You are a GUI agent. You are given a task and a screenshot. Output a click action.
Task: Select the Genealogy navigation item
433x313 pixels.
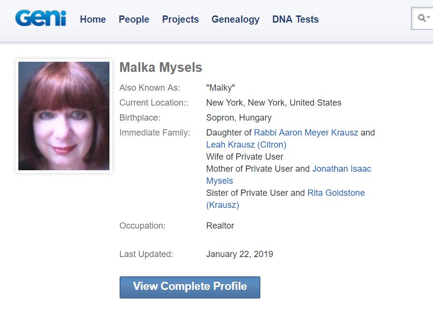235,19
